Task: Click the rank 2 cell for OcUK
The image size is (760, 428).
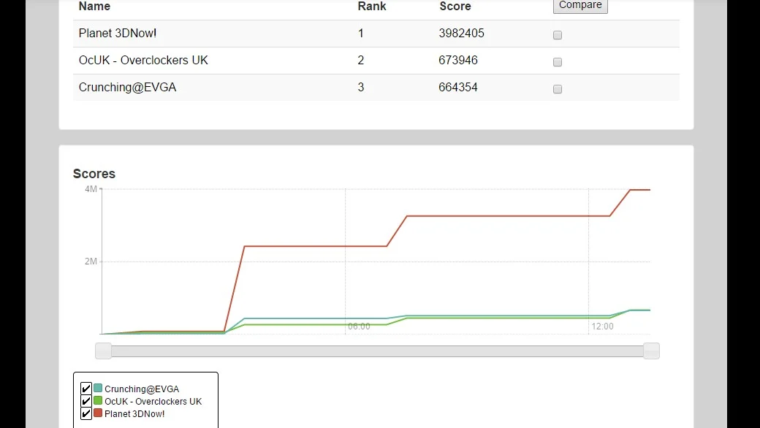Action: (360, 61)
